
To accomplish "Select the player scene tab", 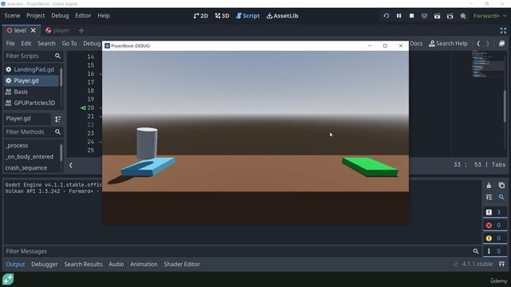I will [x=57, y=30].
